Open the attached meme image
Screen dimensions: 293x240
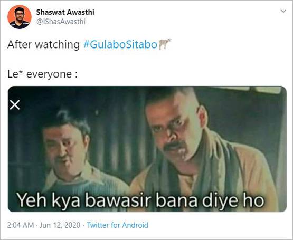(147, 149)
